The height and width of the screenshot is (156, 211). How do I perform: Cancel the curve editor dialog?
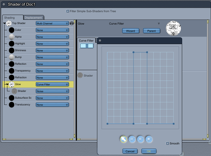130,151
